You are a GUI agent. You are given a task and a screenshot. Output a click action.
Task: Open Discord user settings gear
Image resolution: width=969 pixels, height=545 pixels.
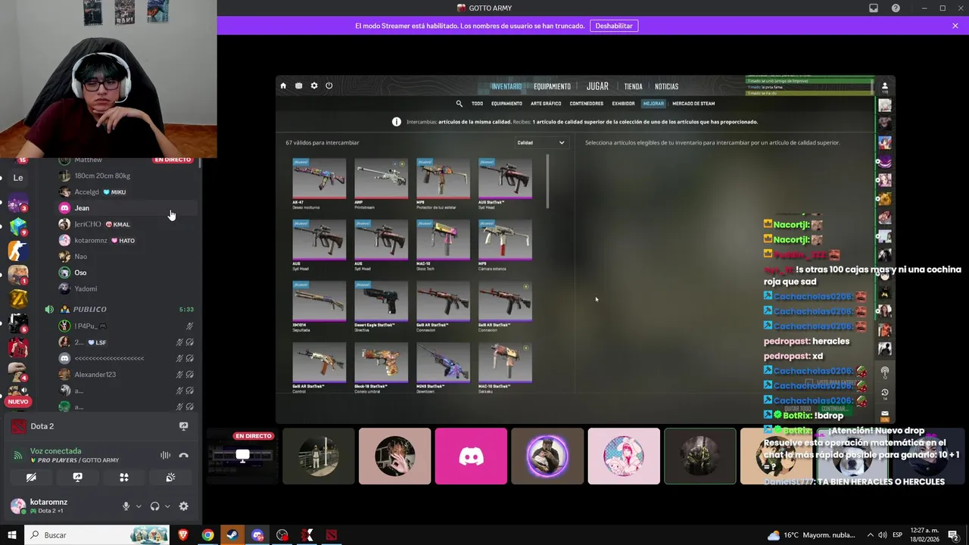click(183, 506)
